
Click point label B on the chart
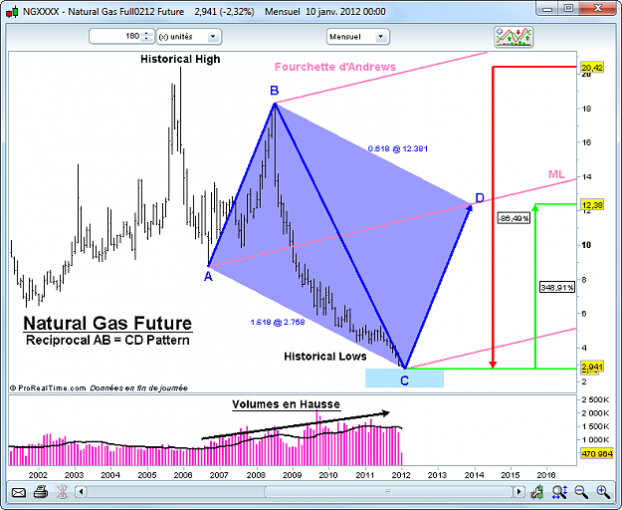274,91
